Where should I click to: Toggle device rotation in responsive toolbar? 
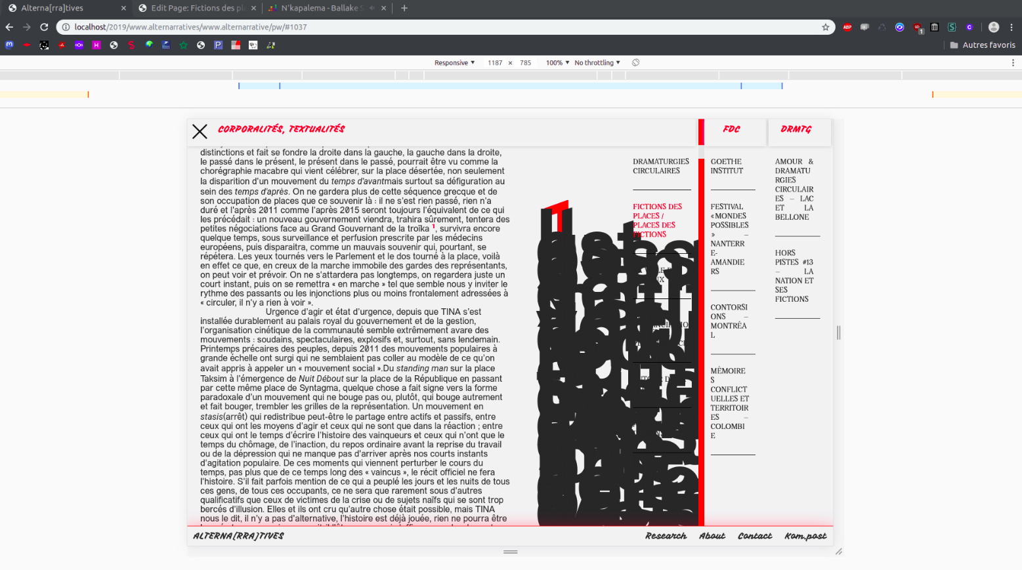tap(635, 63)
